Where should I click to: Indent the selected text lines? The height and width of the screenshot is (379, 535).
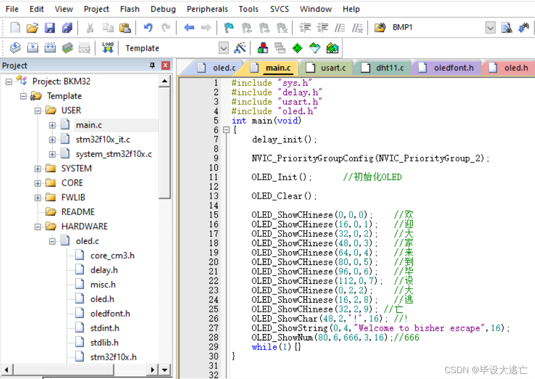click(305, 28)
